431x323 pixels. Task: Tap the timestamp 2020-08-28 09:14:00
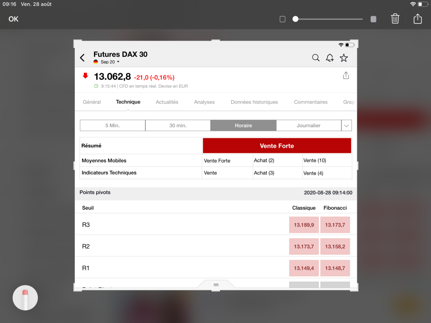(x=328, y=193)
